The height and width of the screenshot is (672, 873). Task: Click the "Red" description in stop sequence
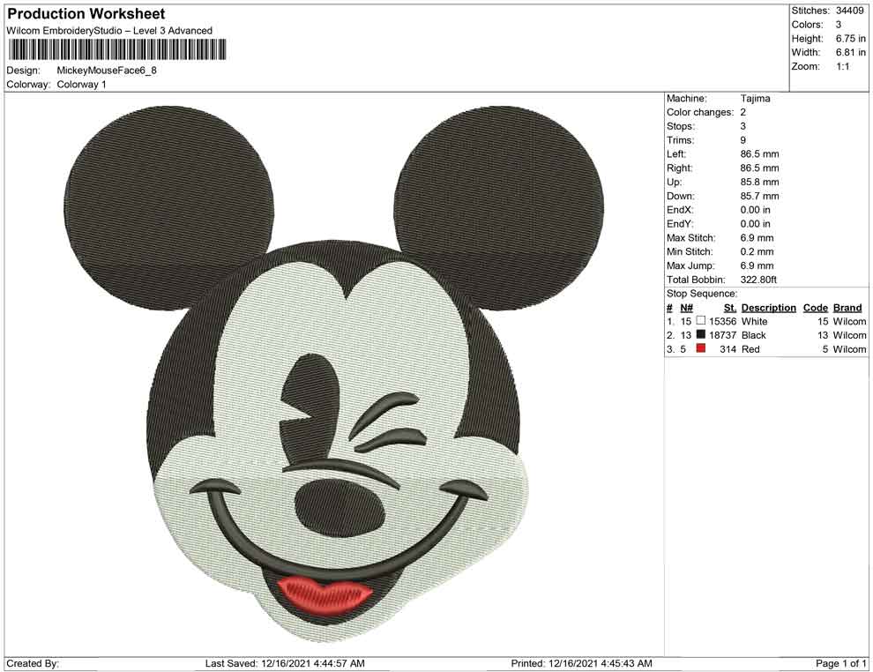tap(750, 349)
